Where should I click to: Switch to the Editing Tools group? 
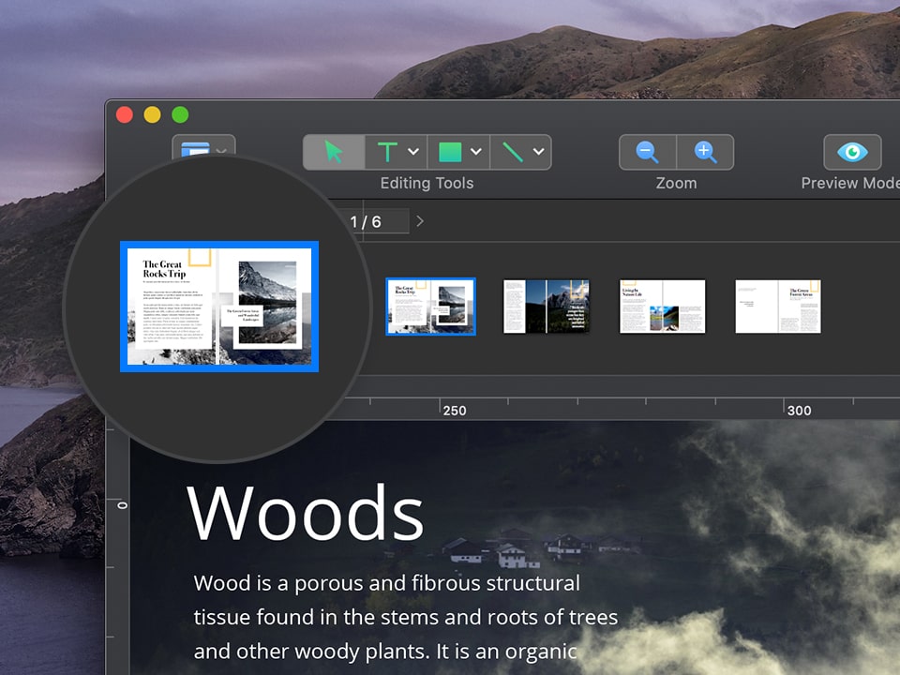coord(427,183)
